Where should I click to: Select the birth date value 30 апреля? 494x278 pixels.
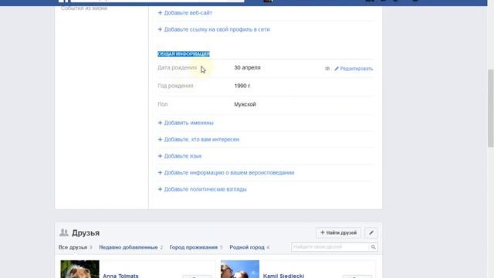[247, 67]
